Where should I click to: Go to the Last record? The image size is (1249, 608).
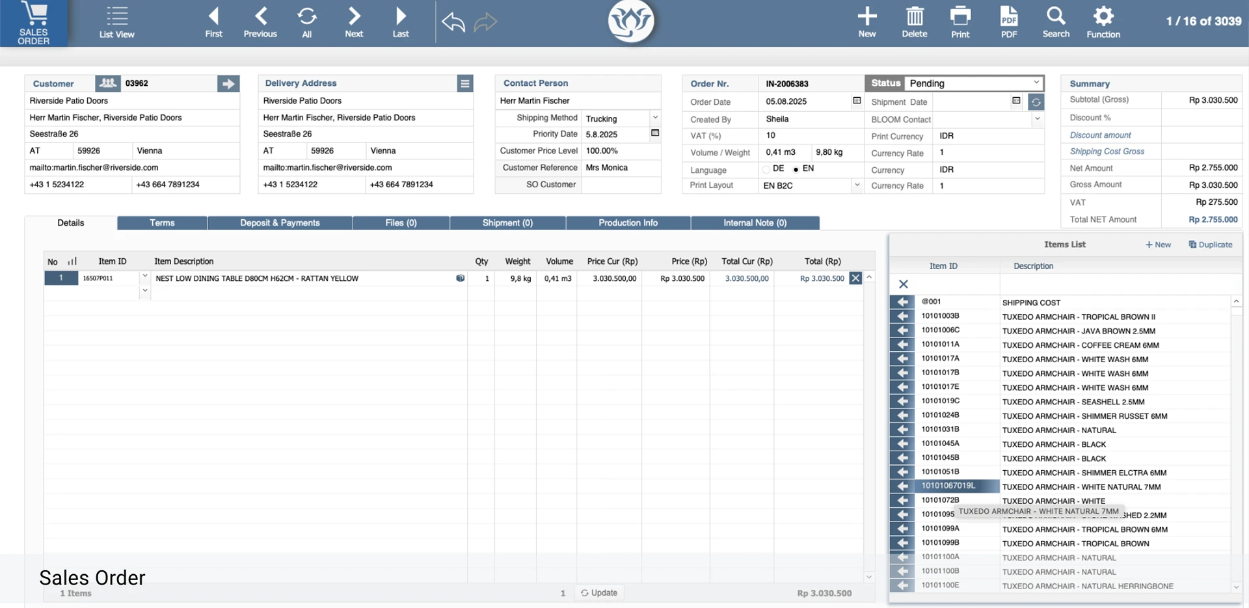pyautogui.click(x=401, y=23)
